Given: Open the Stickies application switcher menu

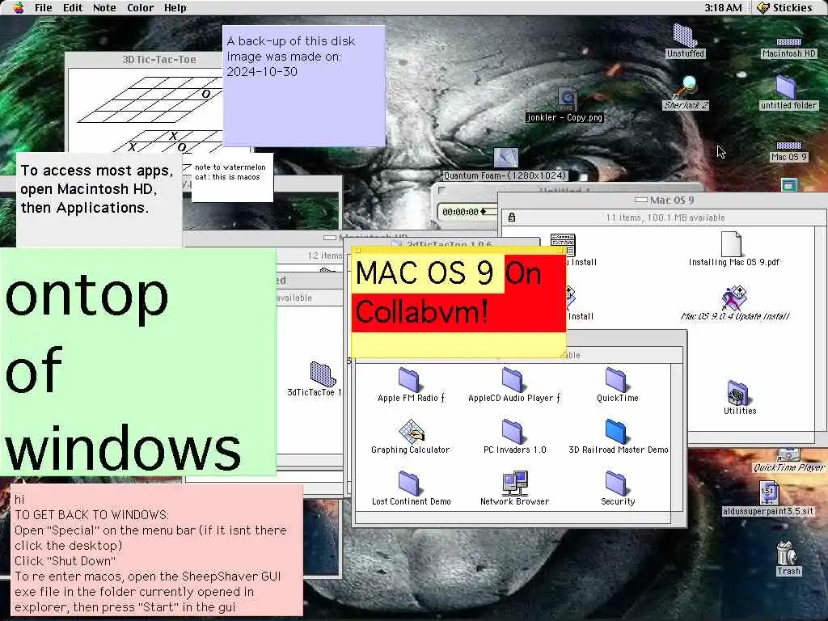Looking at the screenshot, I should [x=786, y=7].
